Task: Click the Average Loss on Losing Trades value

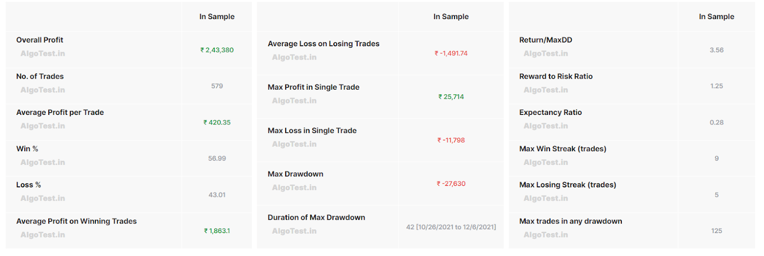Action: (451, 53)
